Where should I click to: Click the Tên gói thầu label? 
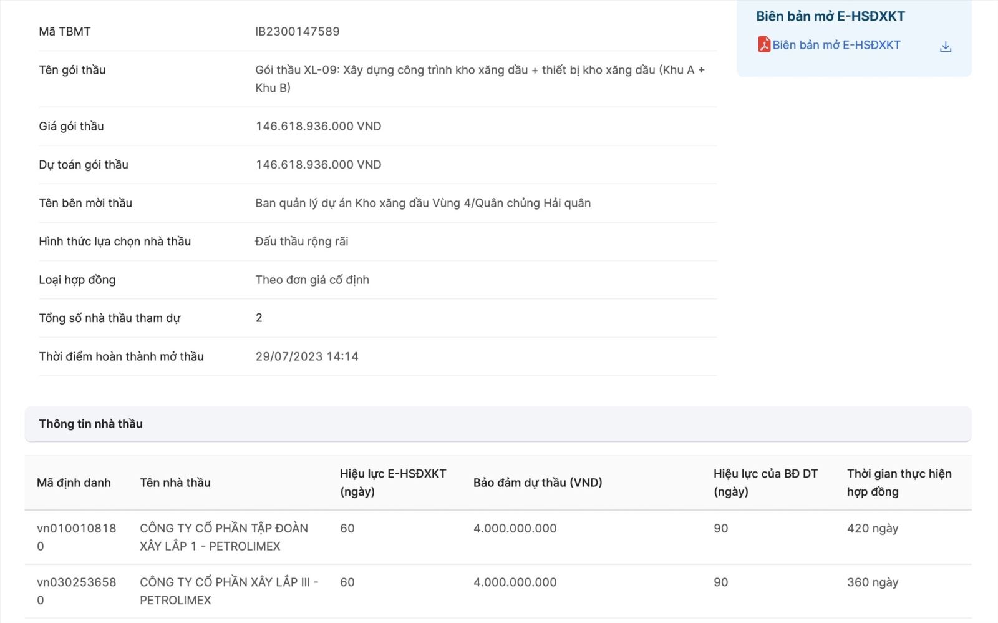(x=72, y=70)
